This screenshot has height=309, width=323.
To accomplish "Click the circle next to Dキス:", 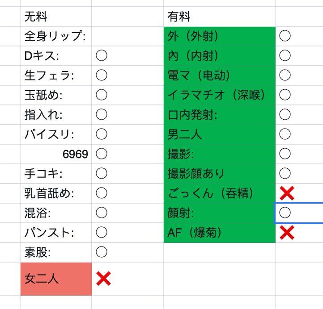I will 102,55.
